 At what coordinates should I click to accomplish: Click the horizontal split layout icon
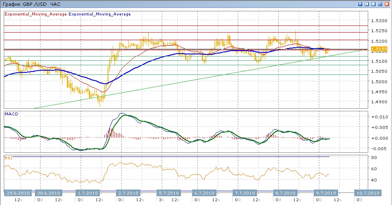tap(373, 4)
